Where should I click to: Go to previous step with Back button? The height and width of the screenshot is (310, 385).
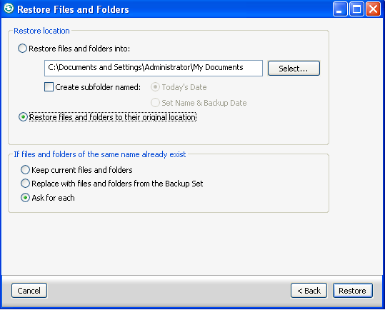coord(309,291)
